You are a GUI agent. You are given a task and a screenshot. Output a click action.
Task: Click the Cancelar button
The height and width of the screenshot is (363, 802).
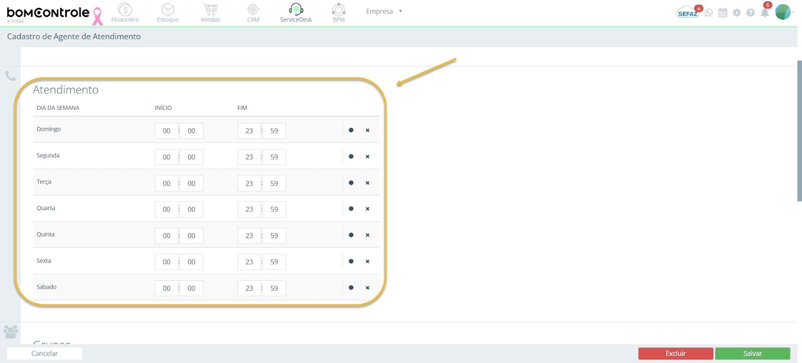[45, 353]
